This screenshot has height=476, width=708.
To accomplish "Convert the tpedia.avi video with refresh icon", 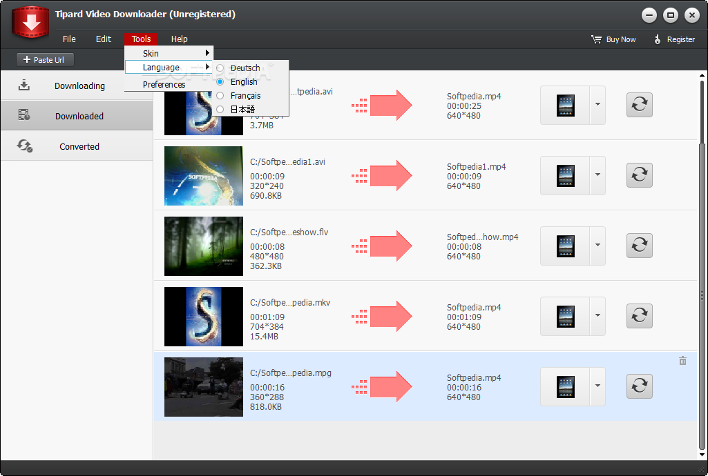I will coord(640,105).
